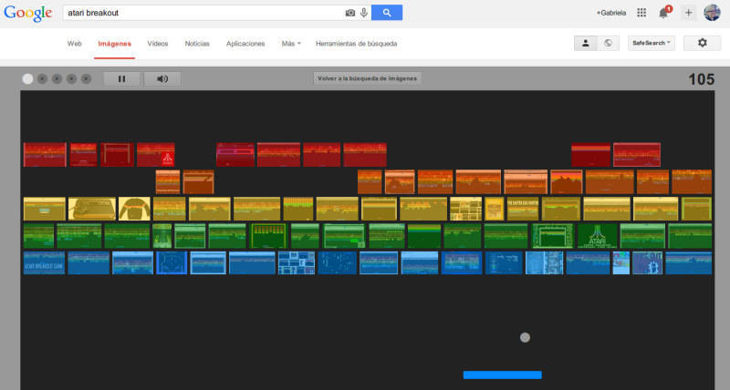
Task: Open the +Gabriela profile link
Action: pyautogui.click(x=611, y=13)
